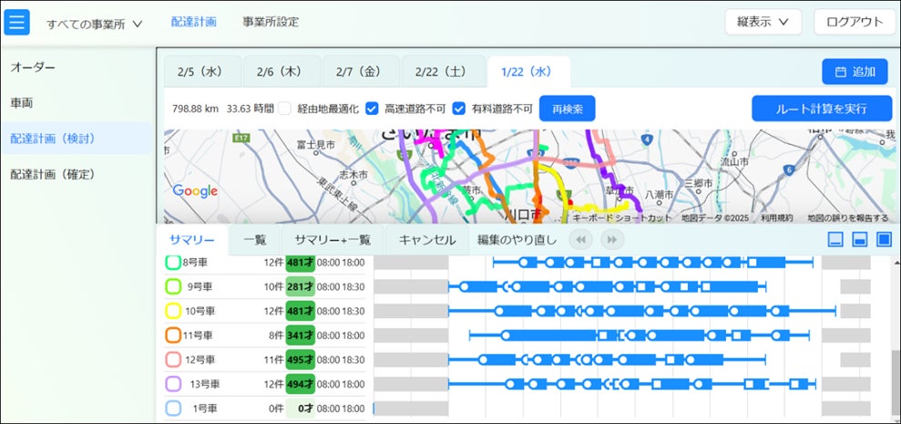Click the redo edit arrow button

tap(611, 240)
